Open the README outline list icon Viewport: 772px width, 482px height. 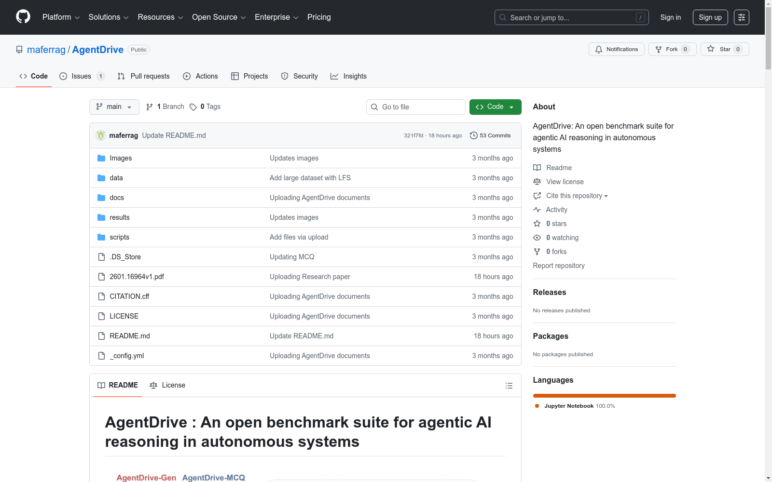coord(509,386)
